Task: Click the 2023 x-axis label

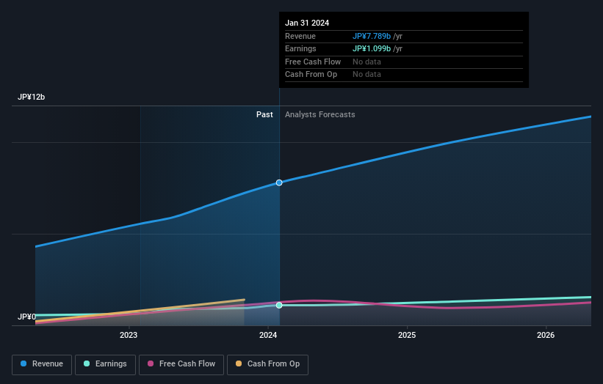Action: pos(129,336)
